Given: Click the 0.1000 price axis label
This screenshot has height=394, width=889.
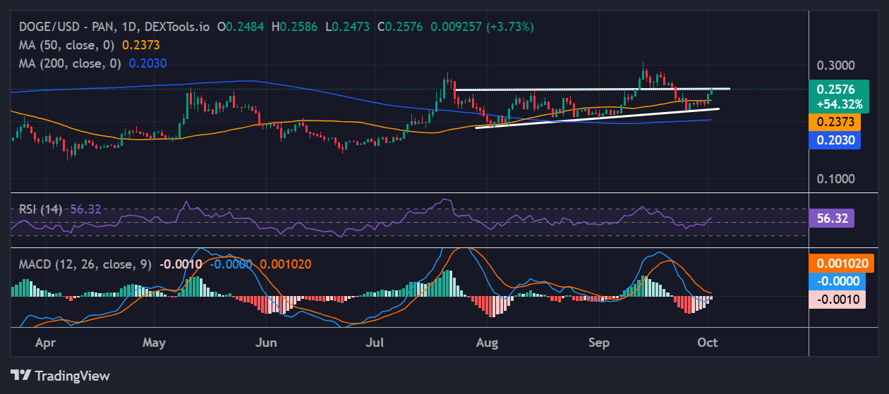Looking at the screenshot, I should click(835, 178).
